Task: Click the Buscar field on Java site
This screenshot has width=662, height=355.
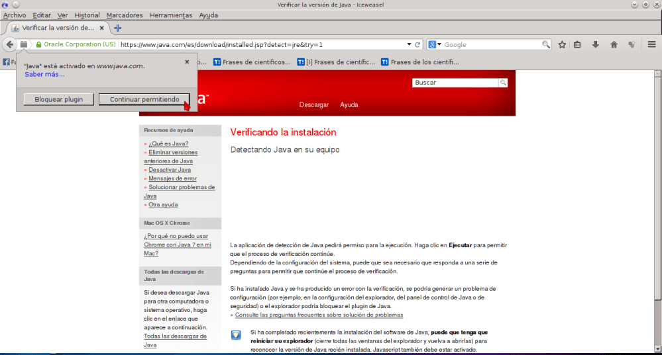Action: tap(455, 83)
